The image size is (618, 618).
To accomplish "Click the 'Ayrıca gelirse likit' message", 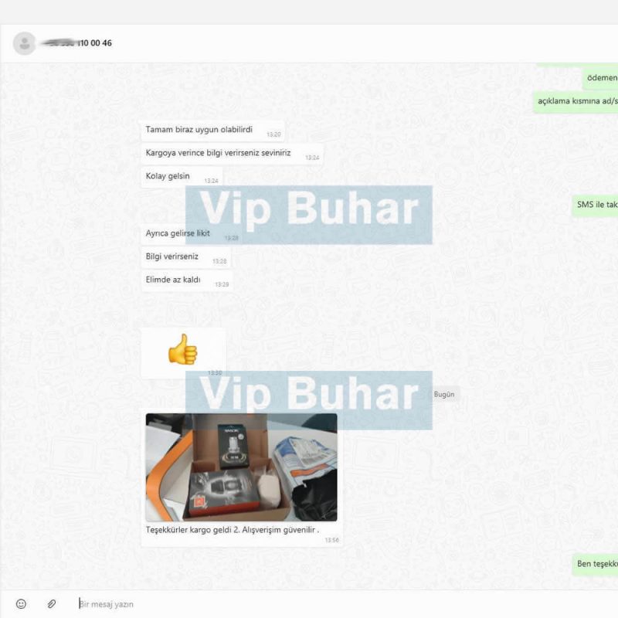I will (x=178, y=233).
